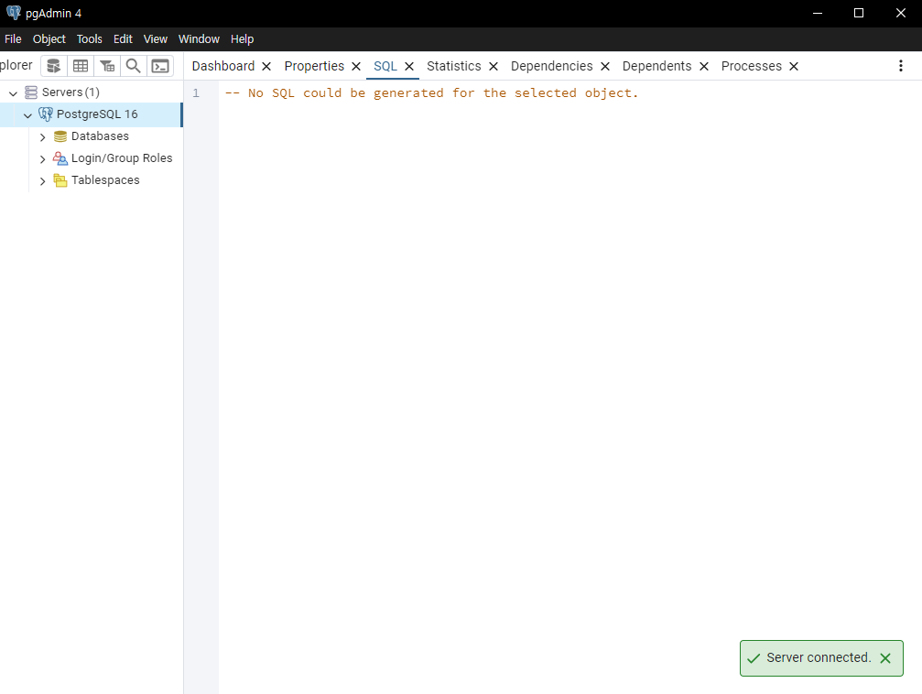Open the File menu
The width and height of the screenshot is (922, 694).
(x=13, y=38)
